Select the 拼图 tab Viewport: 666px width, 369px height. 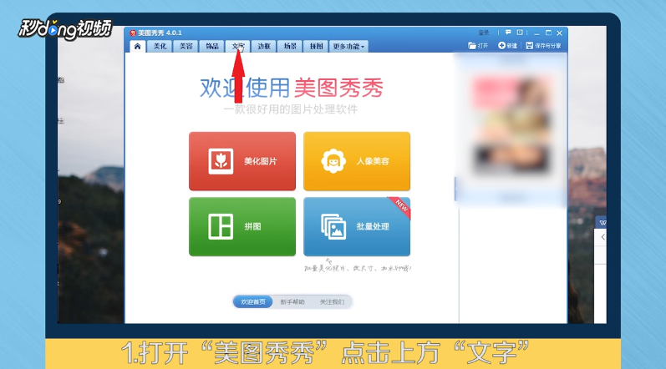[x=316, y=46]
